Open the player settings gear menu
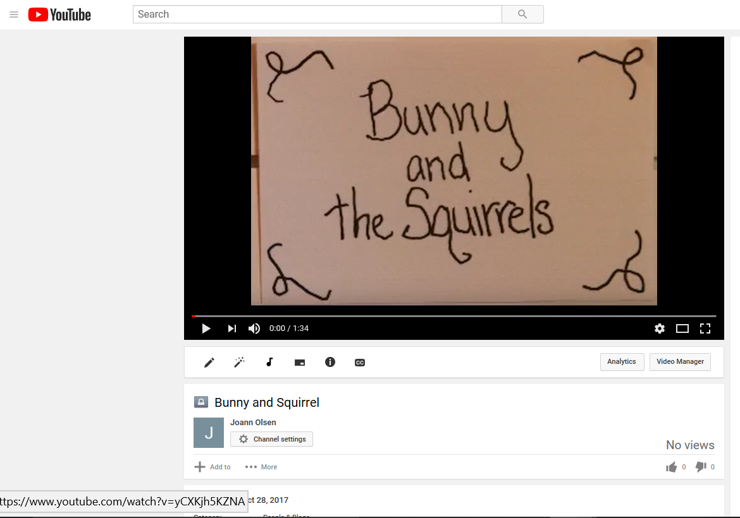Screen dimensions: 740x518 [x=660, y=328]
